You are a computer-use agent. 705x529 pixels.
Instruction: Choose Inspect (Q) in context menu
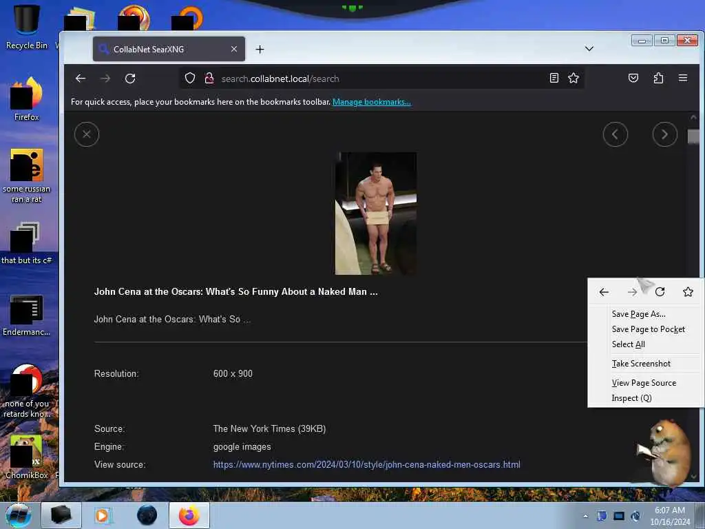645,398
